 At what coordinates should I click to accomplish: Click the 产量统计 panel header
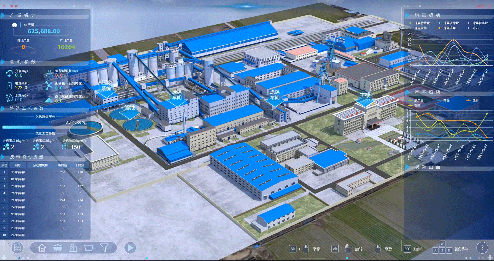click(23, 15)
